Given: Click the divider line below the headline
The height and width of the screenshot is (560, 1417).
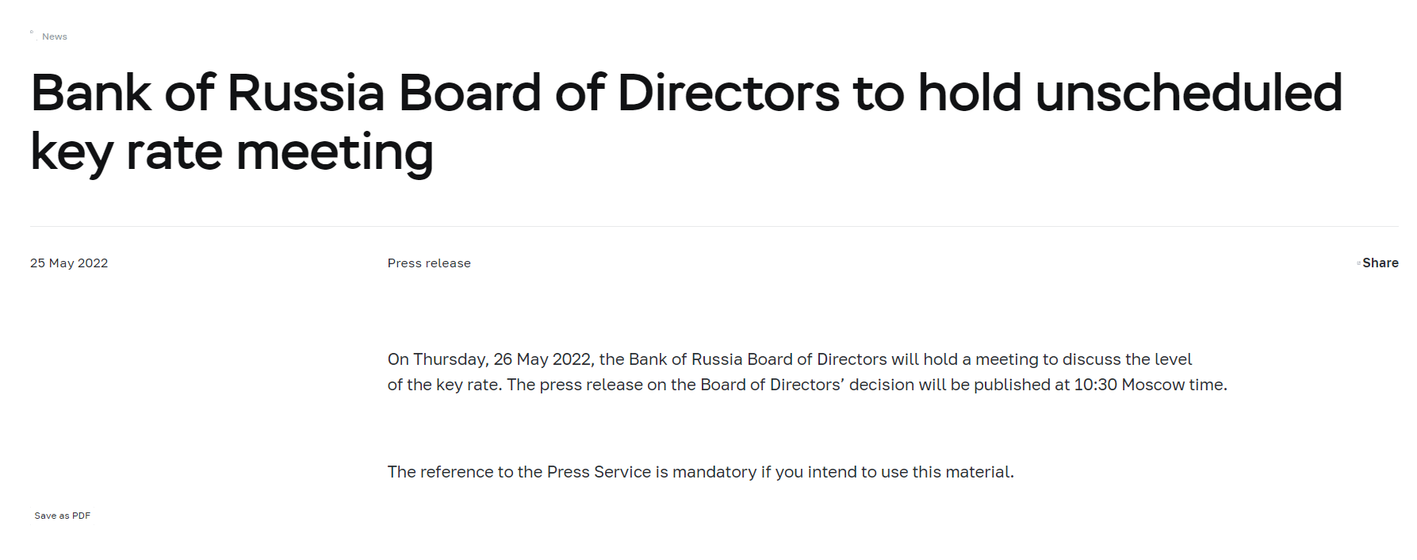Looking at the screenshot, I should 714,227.
